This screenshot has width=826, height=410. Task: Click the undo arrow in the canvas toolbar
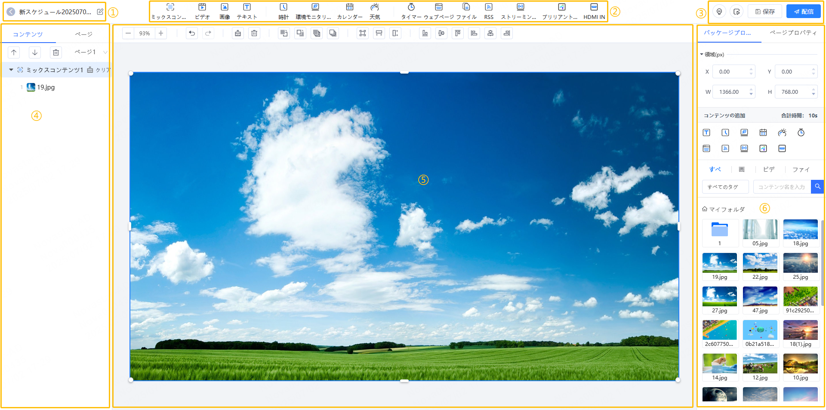[x=192, y=33]
